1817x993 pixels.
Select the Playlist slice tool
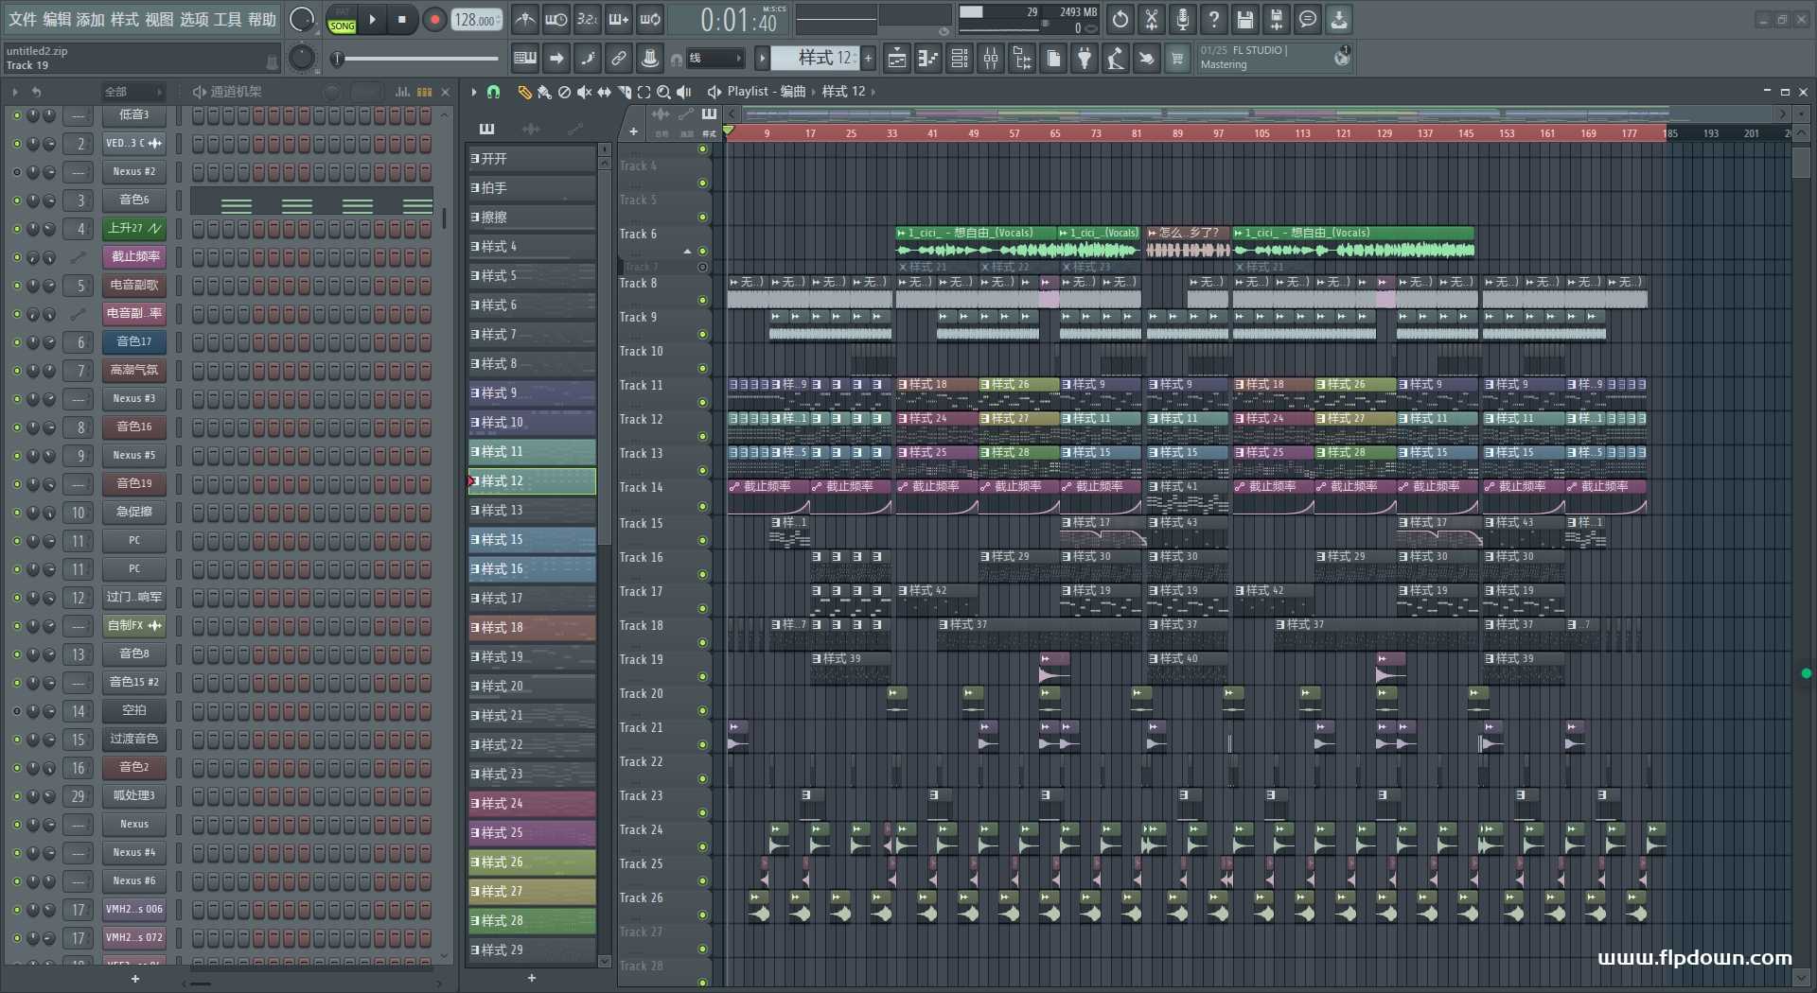tap(624, 92)
